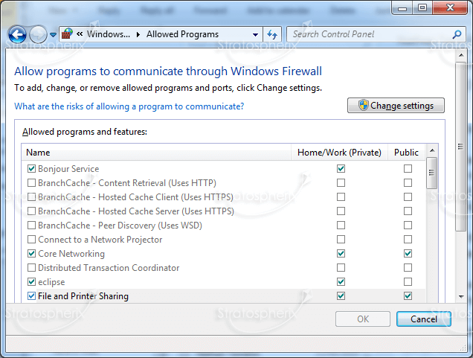Select the File and Printer Sharing text
Viewport: 473px width, 358px height.
[83, 296]
